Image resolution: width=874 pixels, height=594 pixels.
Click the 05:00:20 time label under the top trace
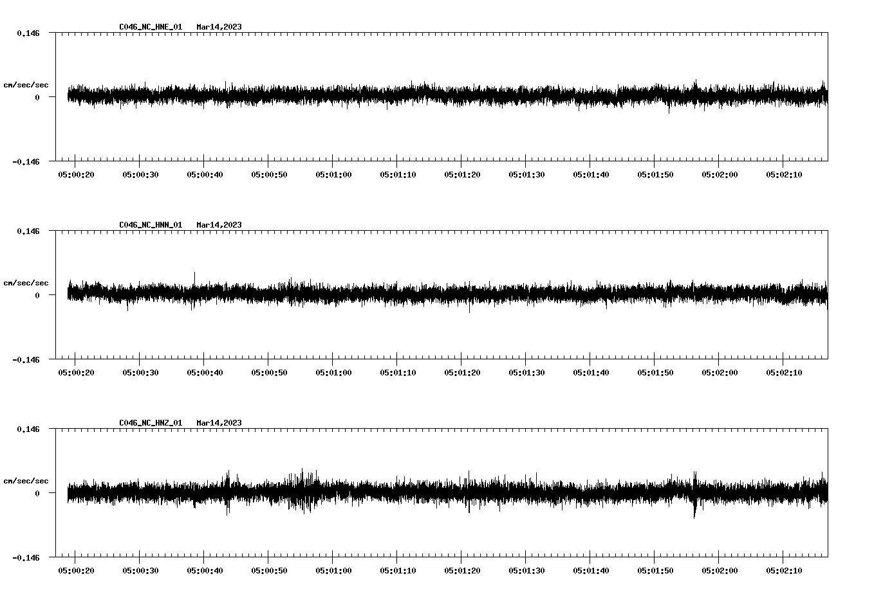coord(77,174)
